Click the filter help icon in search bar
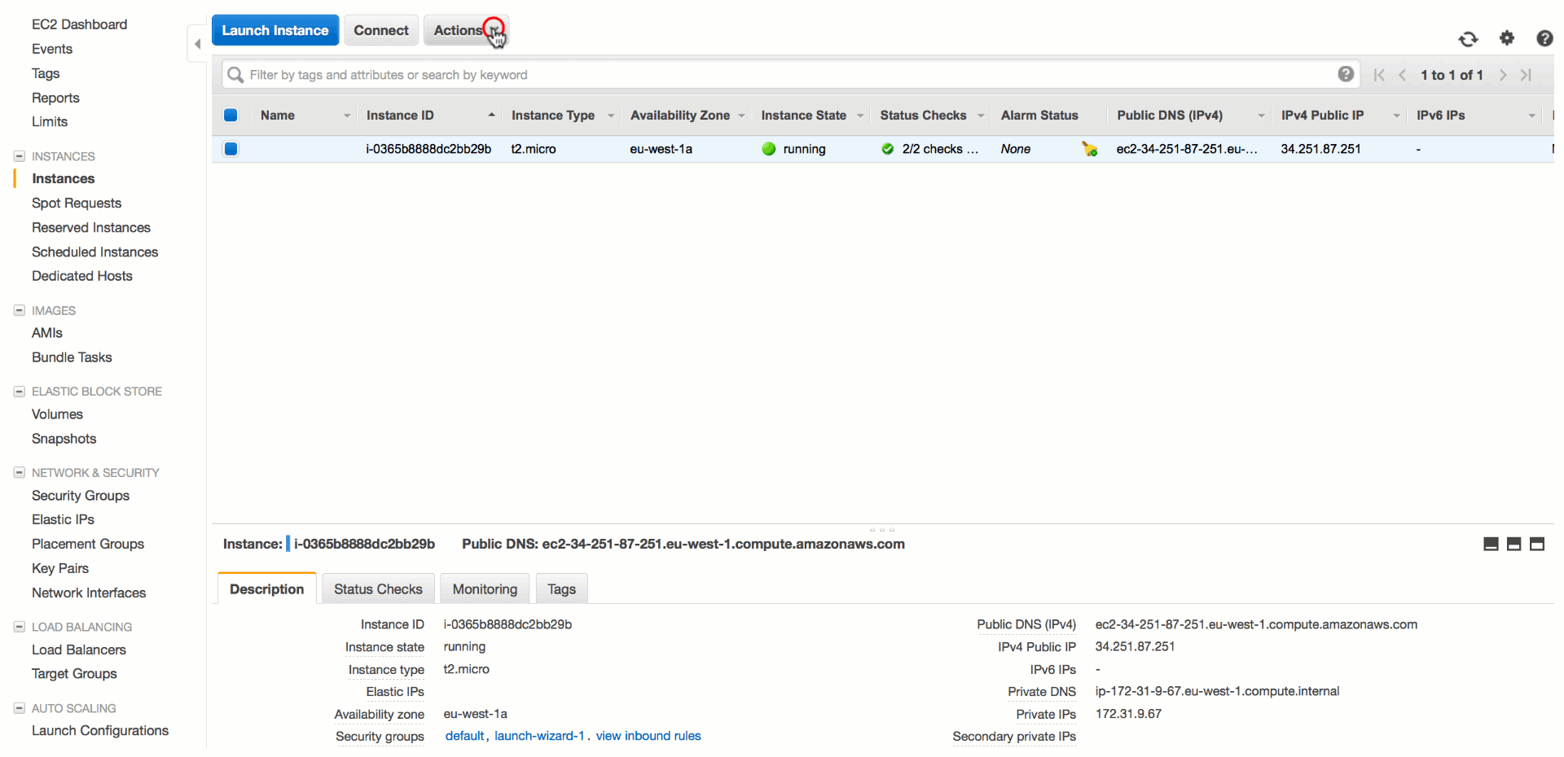 coord(1346,74)
